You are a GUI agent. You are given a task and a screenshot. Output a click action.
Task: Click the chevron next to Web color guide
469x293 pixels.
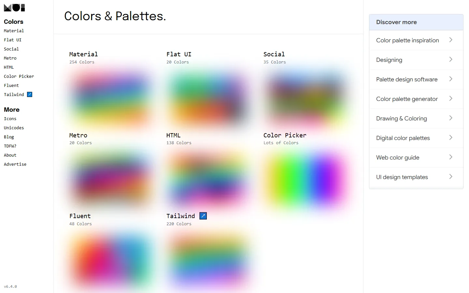tap(451, 157)
